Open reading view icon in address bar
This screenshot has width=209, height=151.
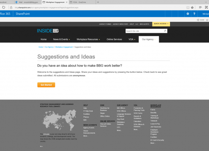(188, 7)
